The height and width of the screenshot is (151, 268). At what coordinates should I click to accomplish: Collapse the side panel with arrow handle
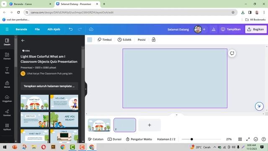point(86,89)
